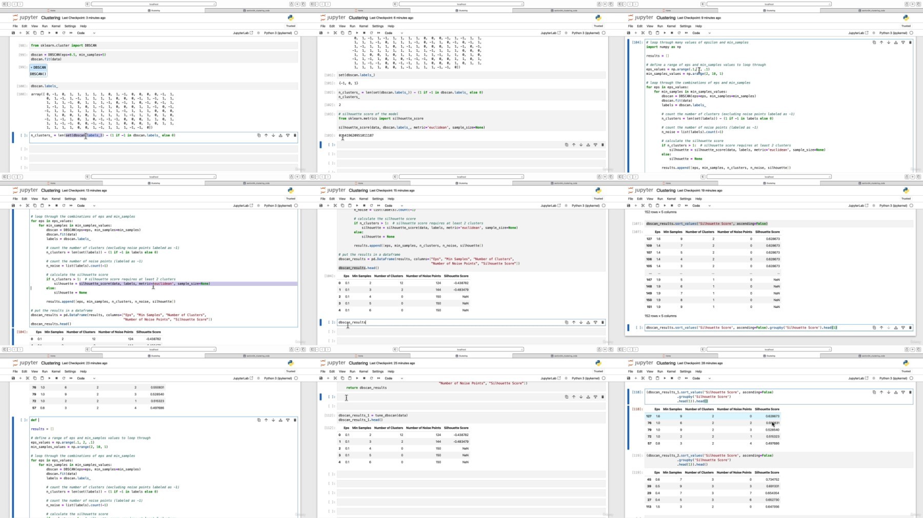Click Jupyter logo in 13-minutes-checkpoint window
Image resolution: width=923 pixels, height=518 pixels.
coord(25,190)
